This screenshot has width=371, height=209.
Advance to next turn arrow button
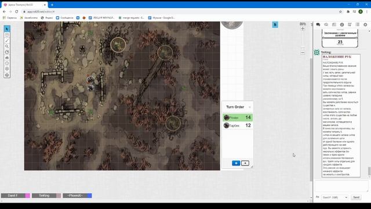tap(245, 163)
